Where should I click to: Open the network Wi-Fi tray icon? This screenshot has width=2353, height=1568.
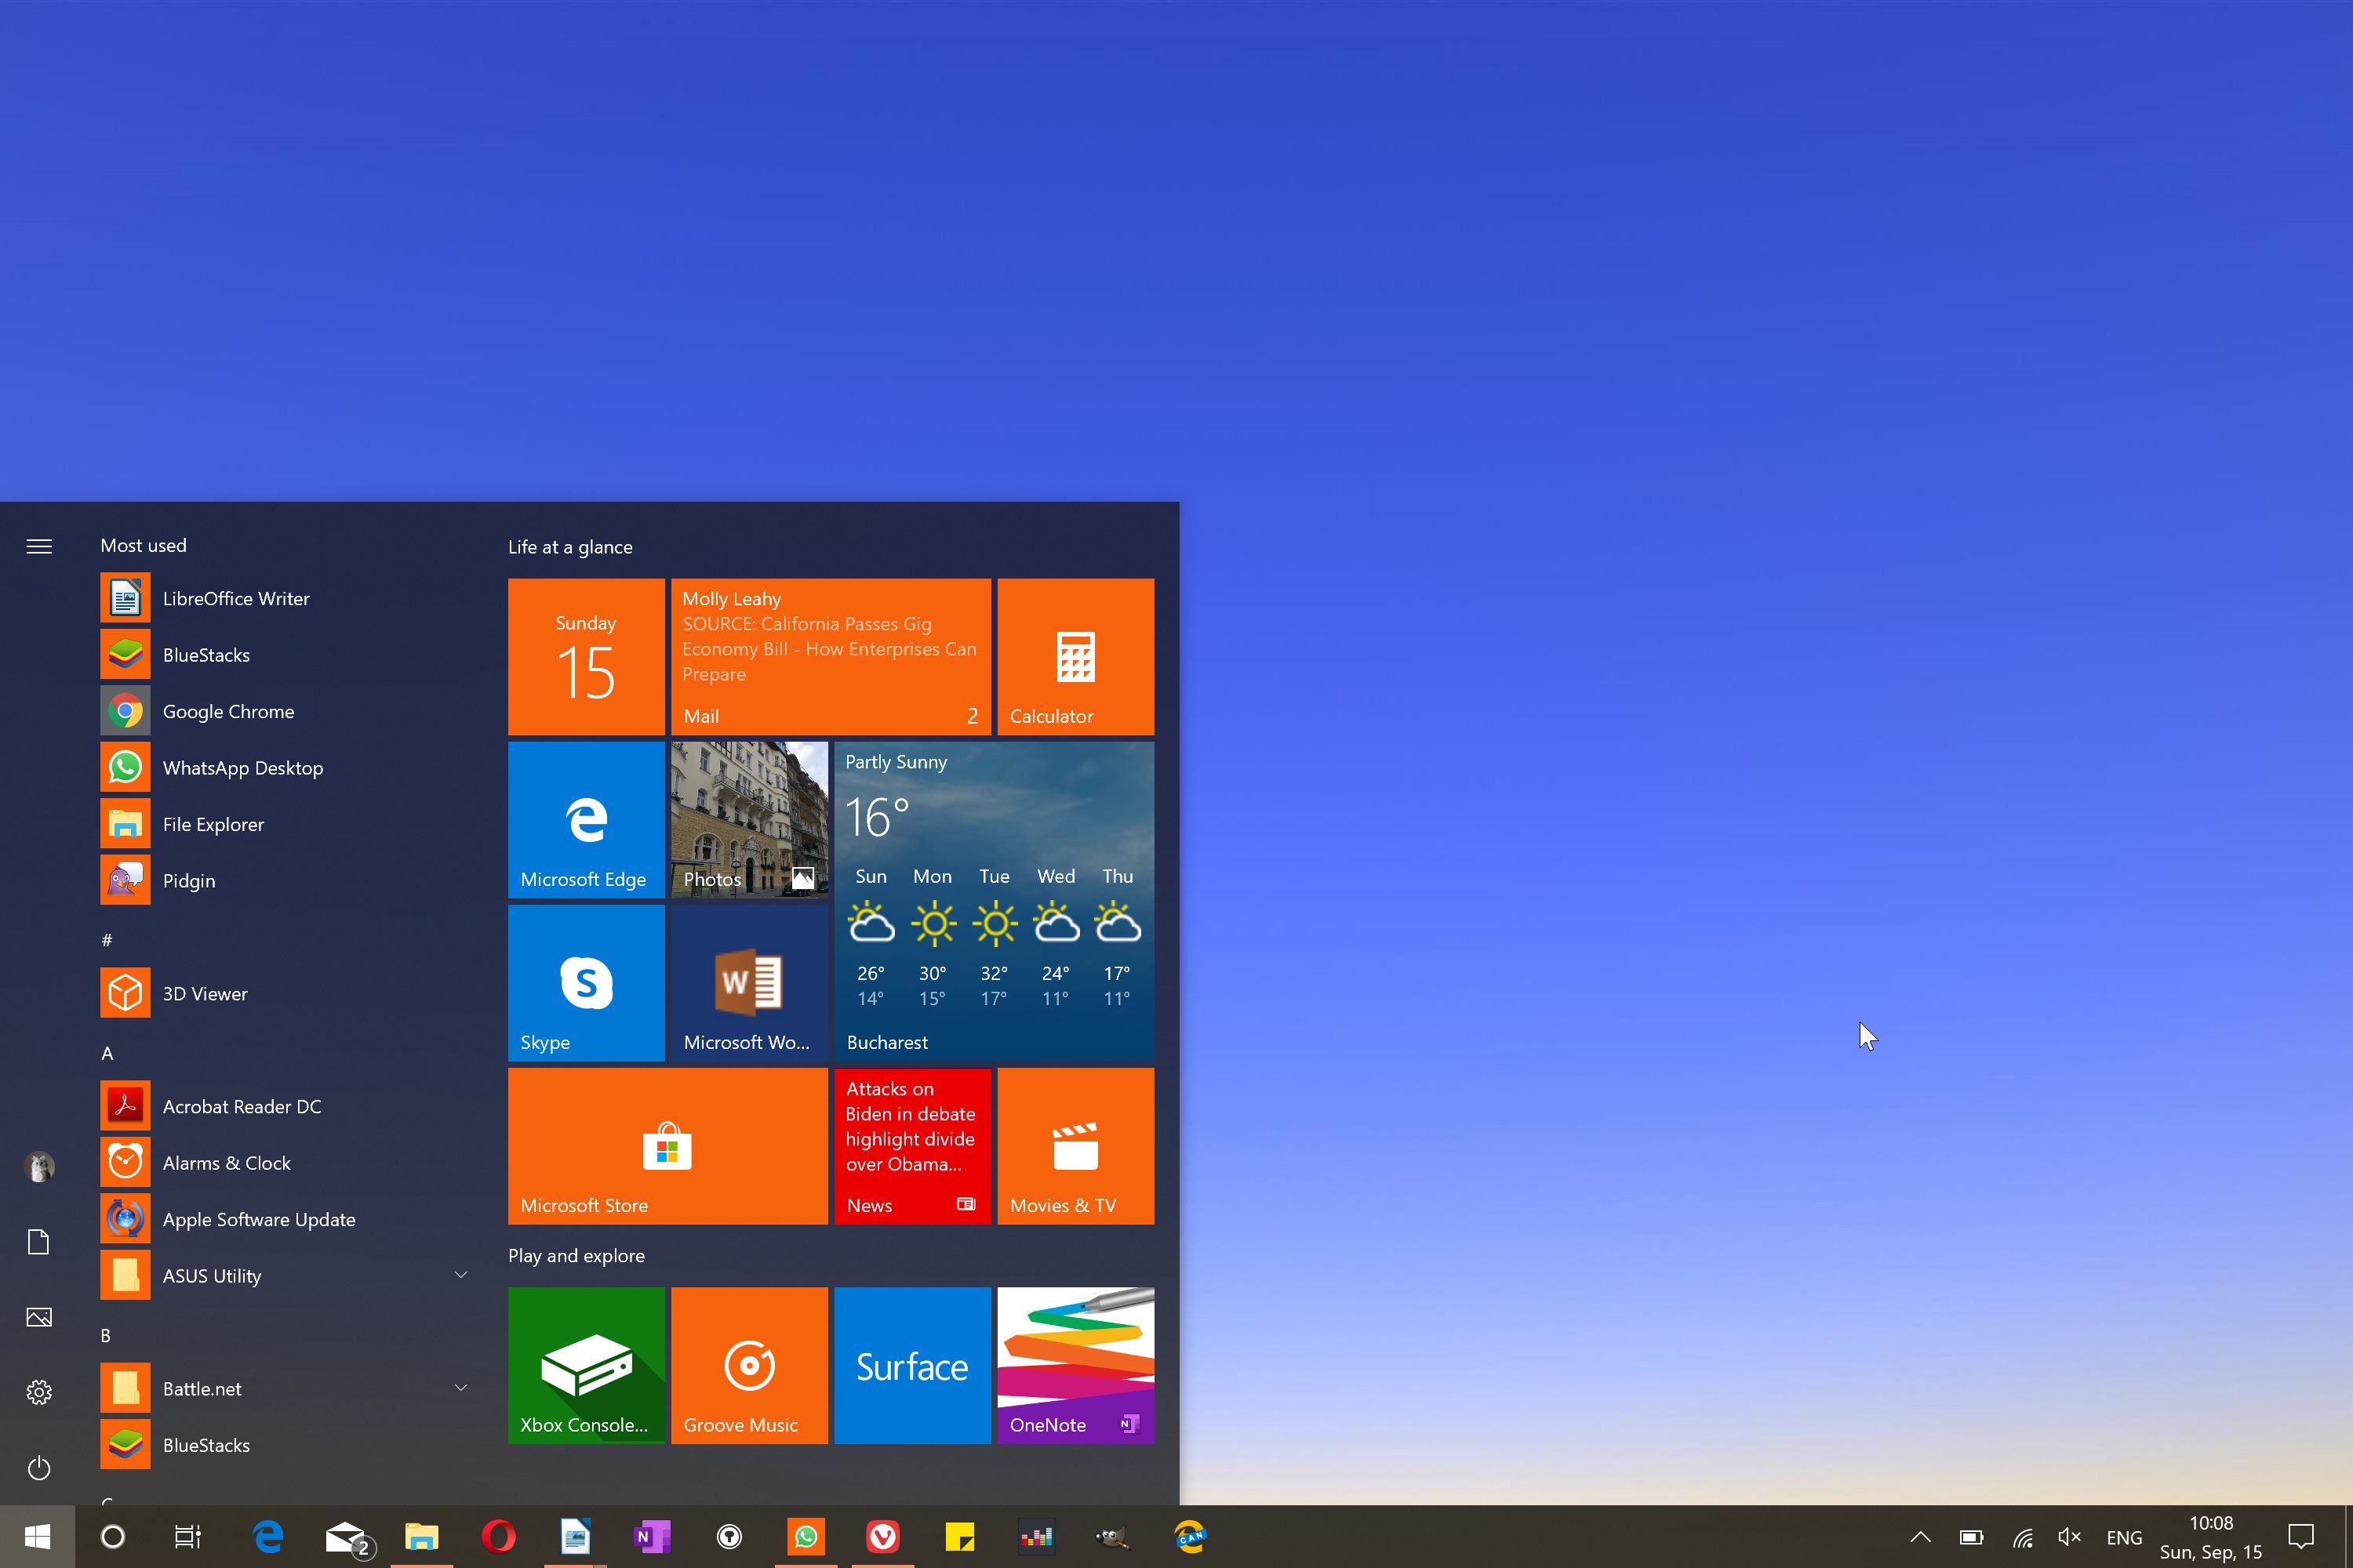point(2022,1537)
